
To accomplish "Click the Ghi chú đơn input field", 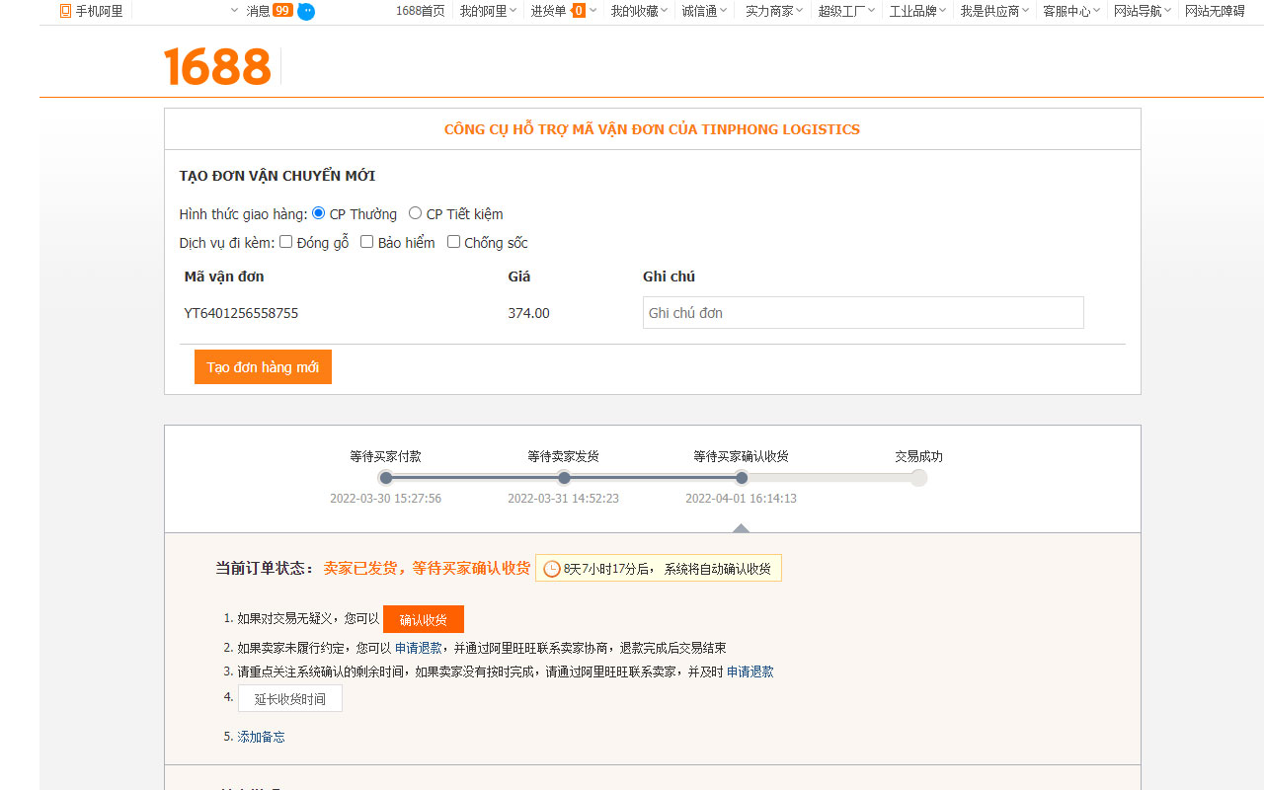I will tap(863, 312).
